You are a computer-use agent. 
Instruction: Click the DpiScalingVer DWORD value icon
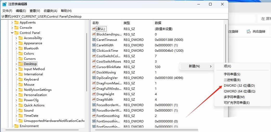(94, 78)
